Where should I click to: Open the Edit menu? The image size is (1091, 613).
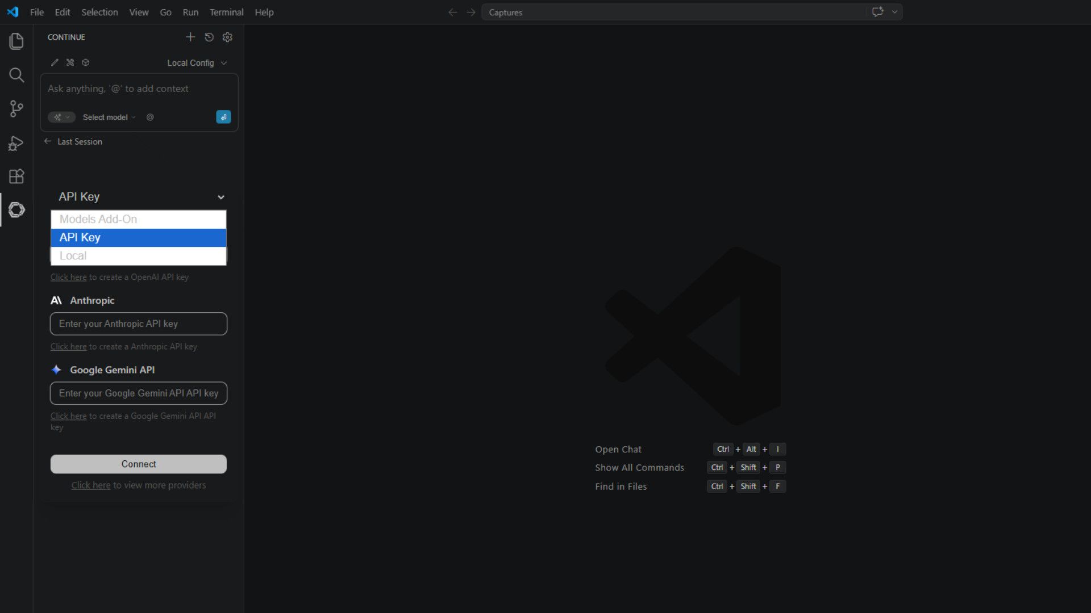point(63,12)
